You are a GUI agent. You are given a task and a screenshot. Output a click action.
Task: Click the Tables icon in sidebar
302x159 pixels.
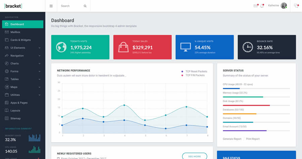[x=7, y=79]
